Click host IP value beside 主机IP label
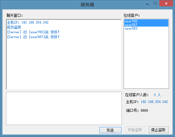 tap(154, 102)
